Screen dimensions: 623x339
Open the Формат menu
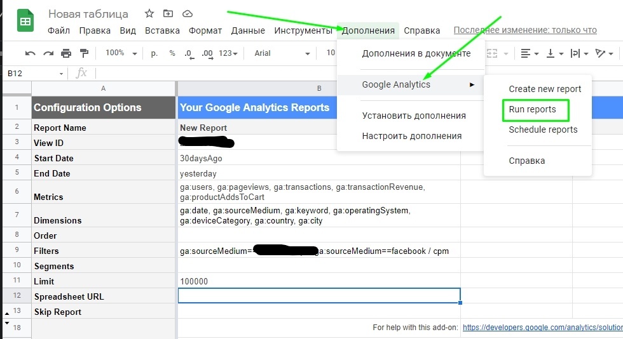pos(205,30)
